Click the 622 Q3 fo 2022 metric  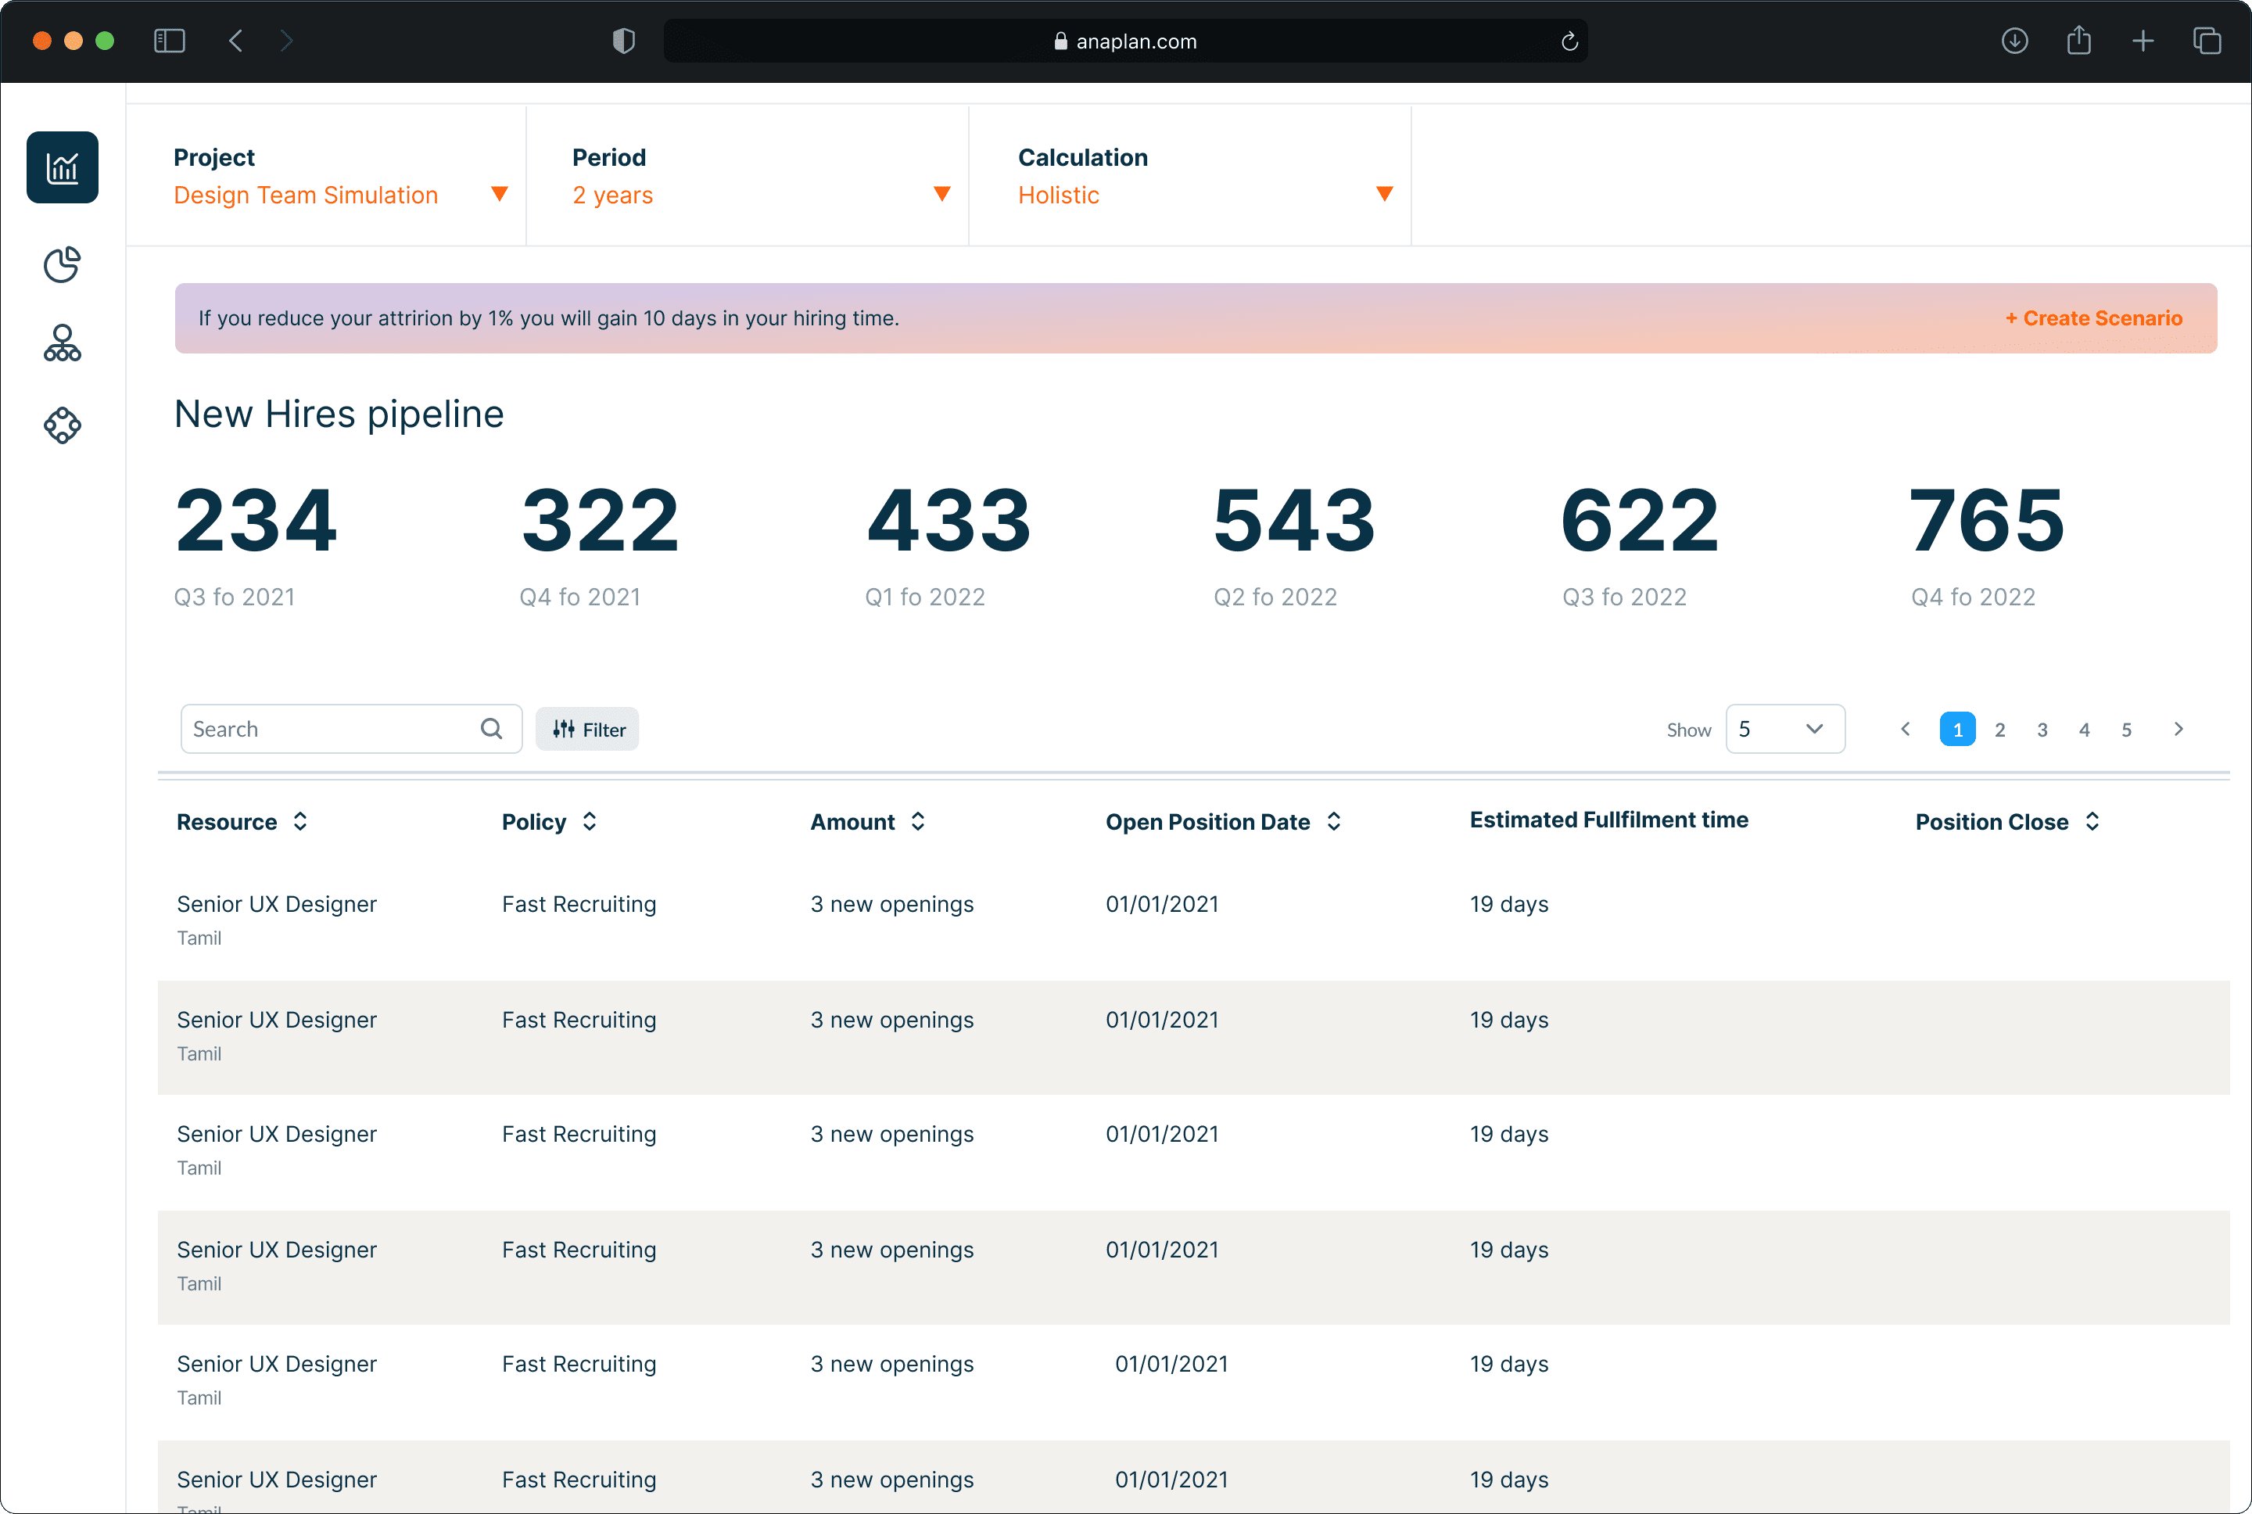pyautogui.click(x=1641, y=547)
